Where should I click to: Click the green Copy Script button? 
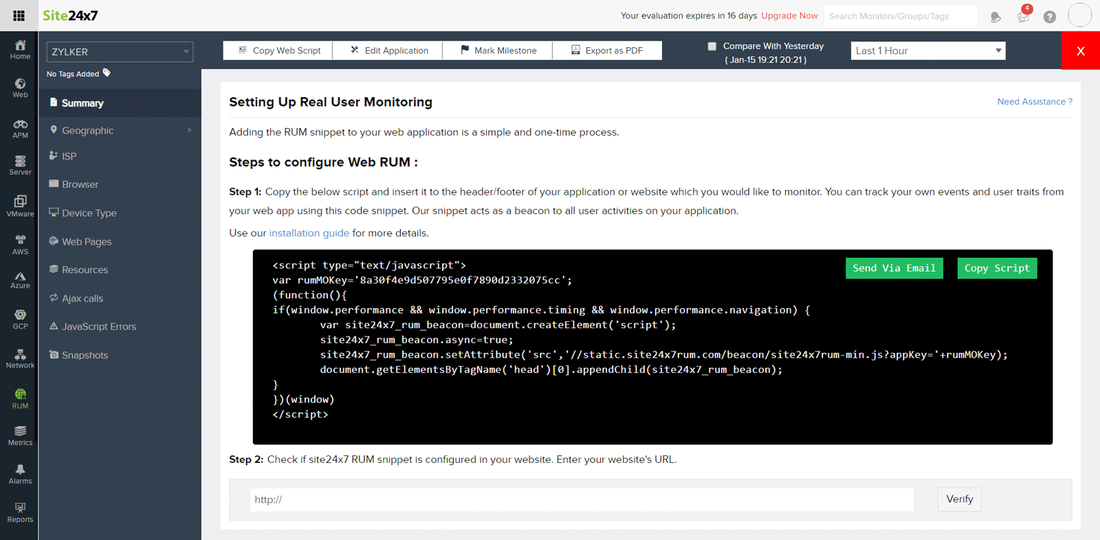[996, 268]
